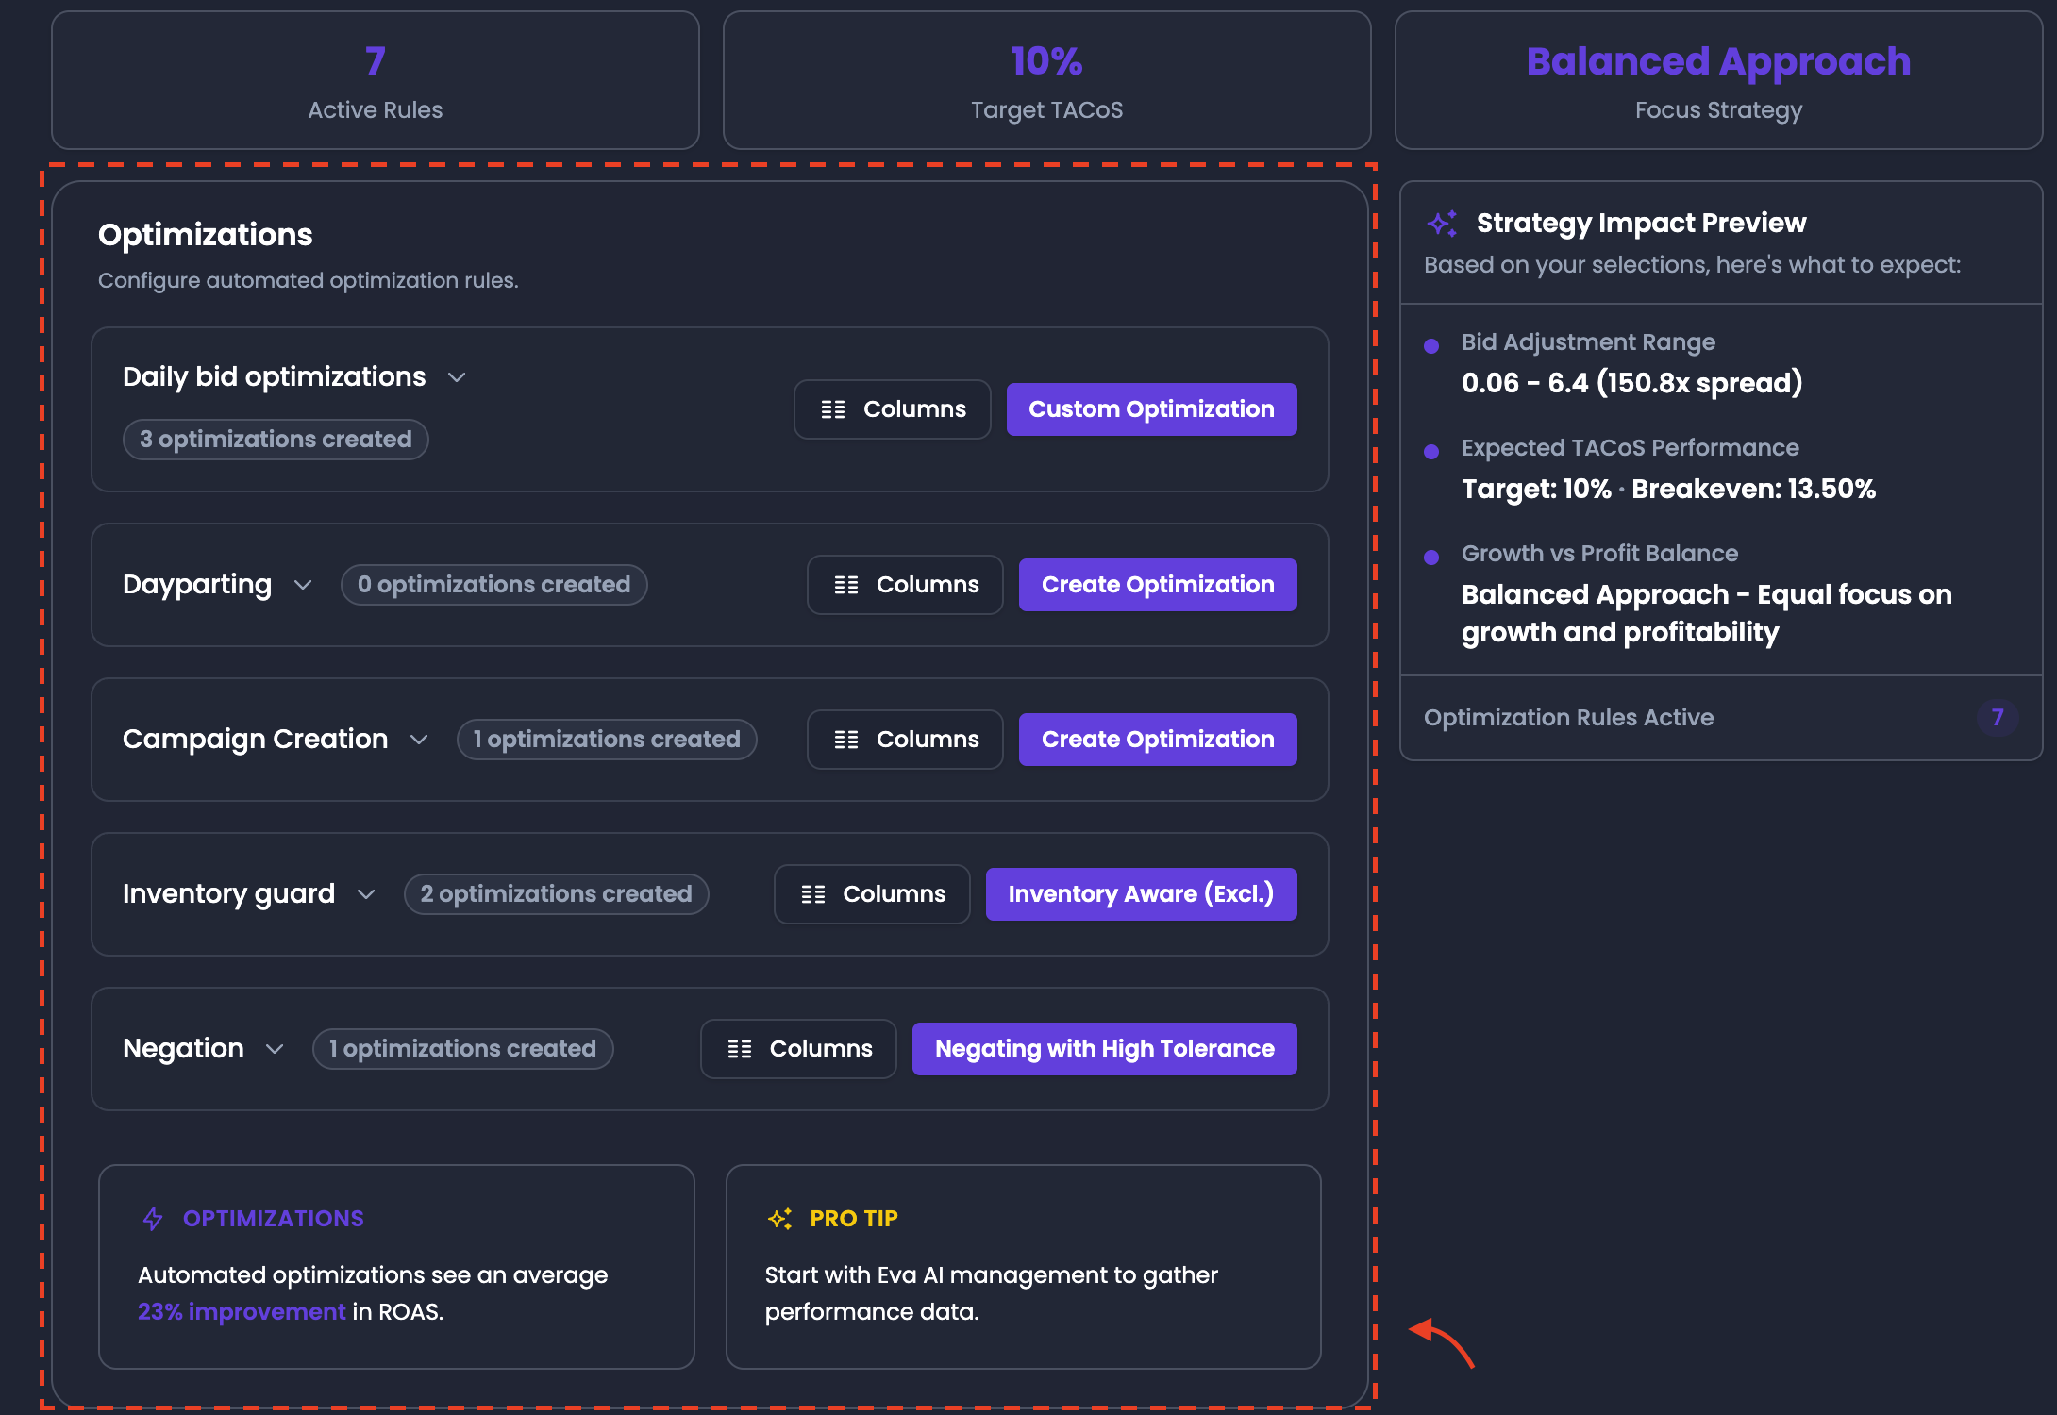Open Columns for Inventory guard row
The image size is (2057, 1415).
pos(872,894)
